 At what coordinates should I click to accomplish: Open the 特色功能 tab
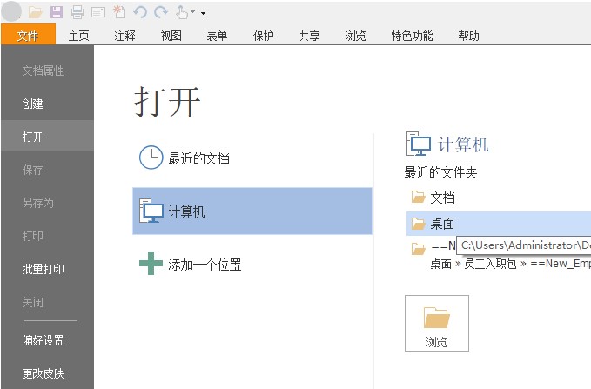coord(412,36)
